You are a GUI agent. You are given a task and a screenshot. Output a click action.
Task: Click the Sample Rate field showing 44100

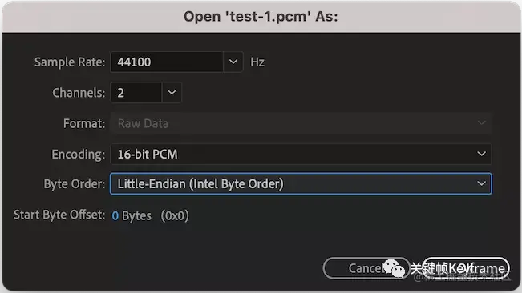click(x=167, y=62)
